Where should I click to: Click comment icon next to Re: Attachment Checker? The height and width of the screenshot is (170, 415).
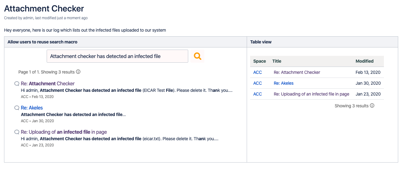(x=17, y=84)
